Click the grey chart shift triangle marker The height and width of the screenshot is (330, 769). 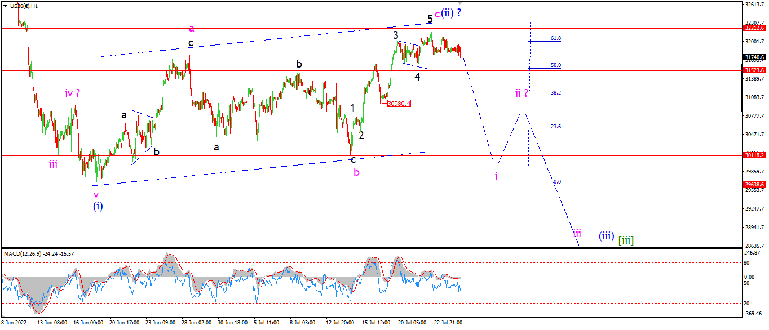coord(459,3)
